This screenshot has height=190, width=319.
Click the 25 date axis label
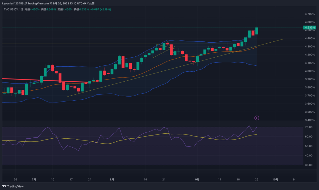click(x=257, y=179)
